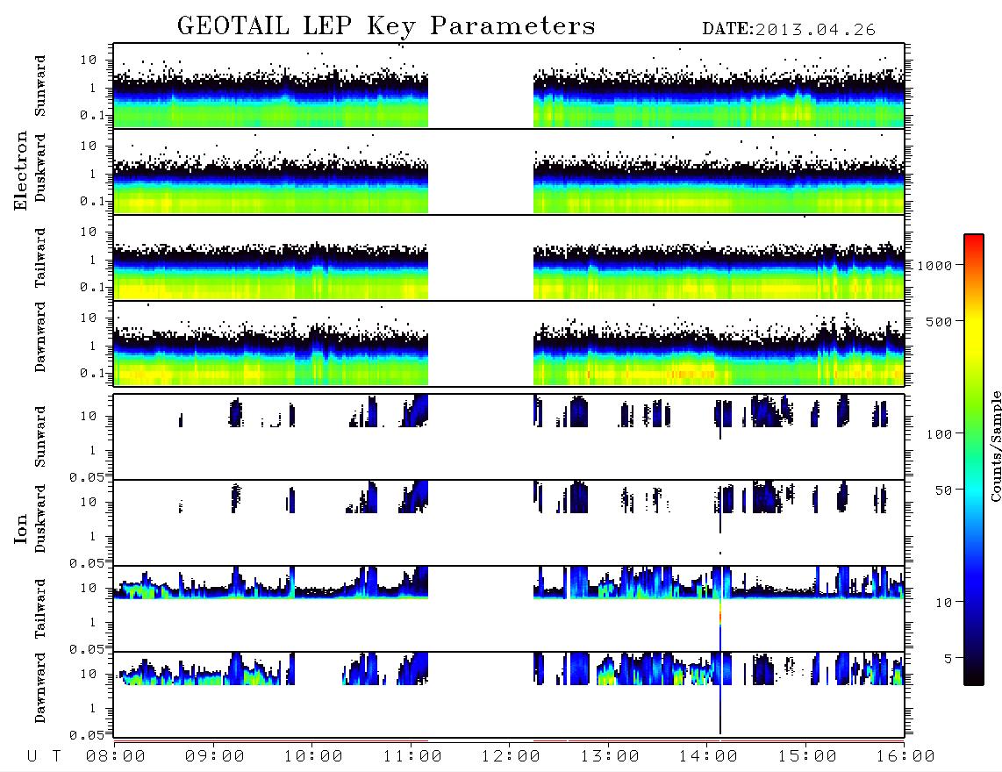The width and height of the screenshot is (1002, 772).
Task: Click the 08:00 time tick label
Action: pos(116,757)
